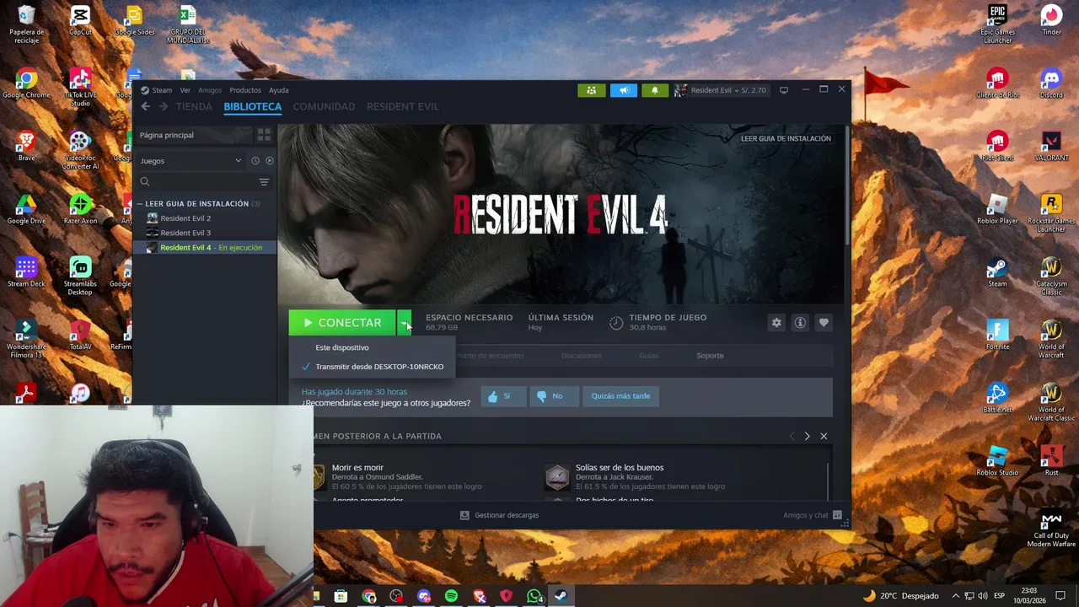Open the Steam friends activity green icon
Screen dimensions: 1079x607
[x=591, y=90]
